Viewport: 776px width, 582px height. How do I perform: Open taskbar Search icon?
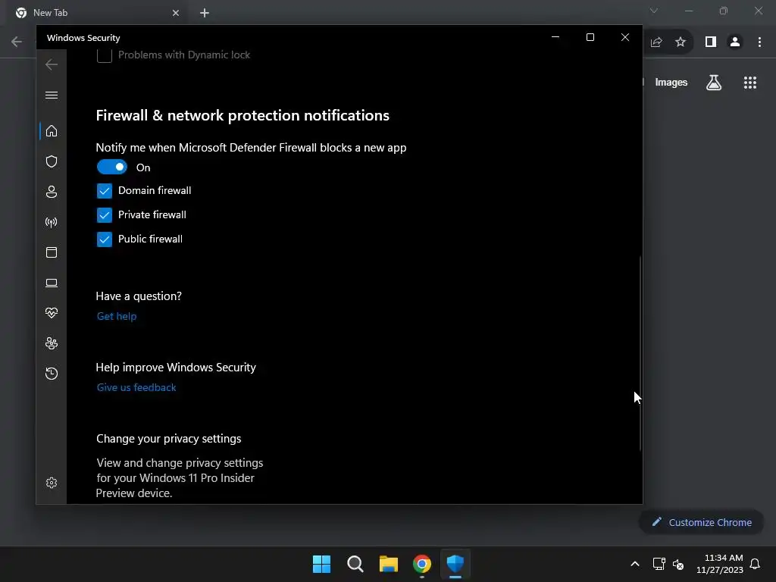355,564
